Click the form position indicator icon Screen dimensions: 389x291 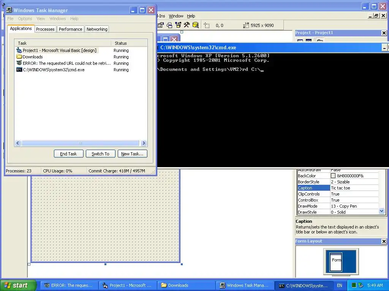coord(207,25)
